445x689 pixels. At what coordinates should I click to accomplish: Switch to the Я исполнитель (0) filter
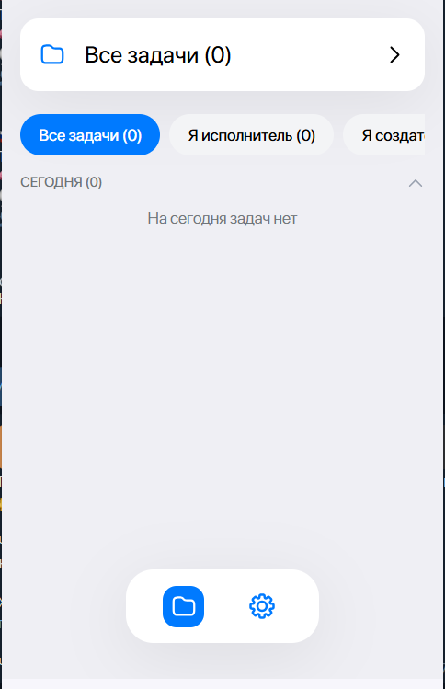(251, 135)
